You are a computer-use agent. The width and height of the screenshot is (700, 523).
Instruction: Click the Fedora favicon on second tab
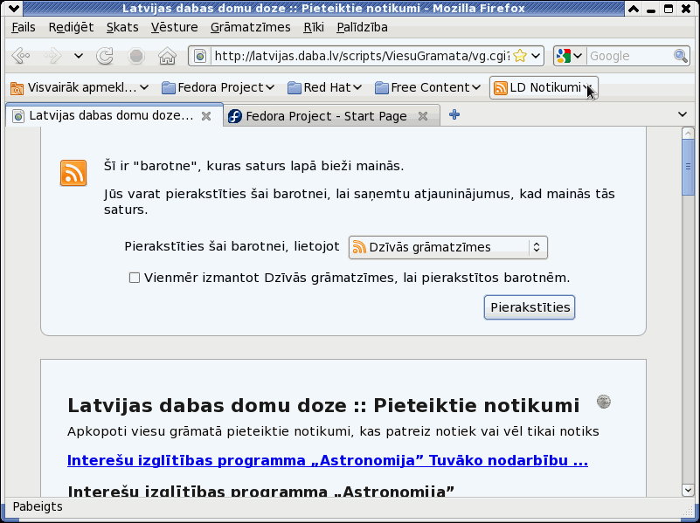pos(235,116)
